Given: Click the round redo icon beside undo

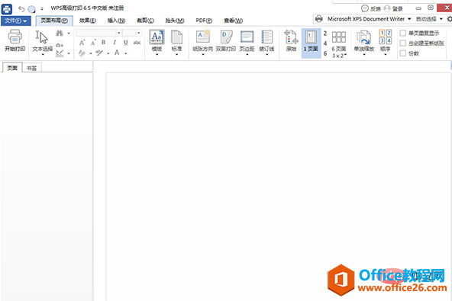Looking at the screenshot, I should coord(31,9).
